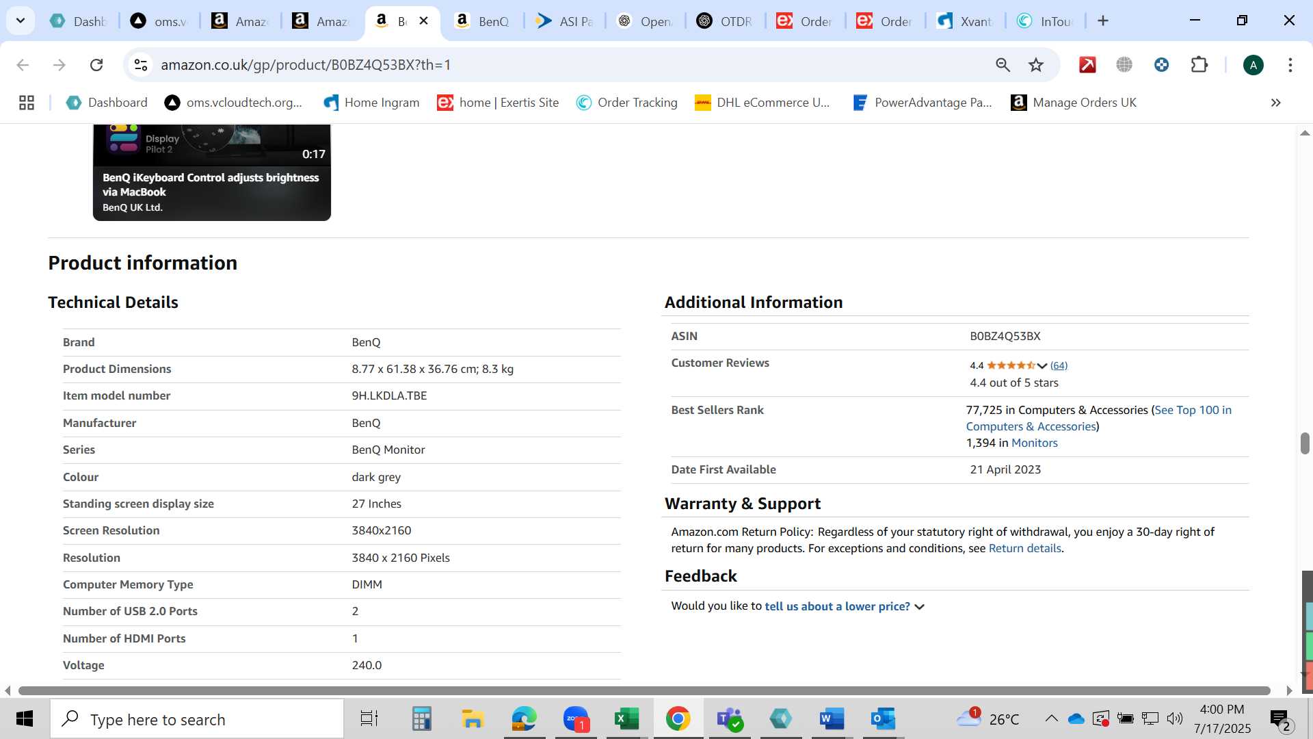1313x739 pixels.
Task: Expand tell us about a lower price
Action: pyautogui.click(x=845, y=606)
